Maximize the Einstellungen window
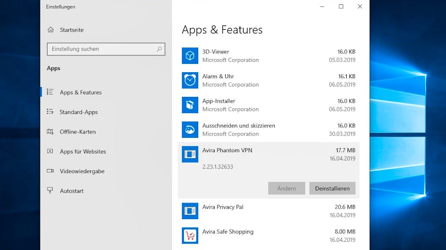The height and width of the screenshot is (250, 446). tap(341, 7)
